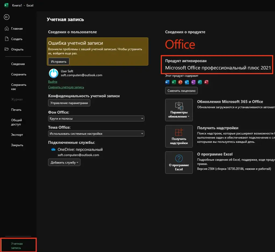The image size is (275, 252).
Task: Click the Office logo text
Action: point(180,44)
